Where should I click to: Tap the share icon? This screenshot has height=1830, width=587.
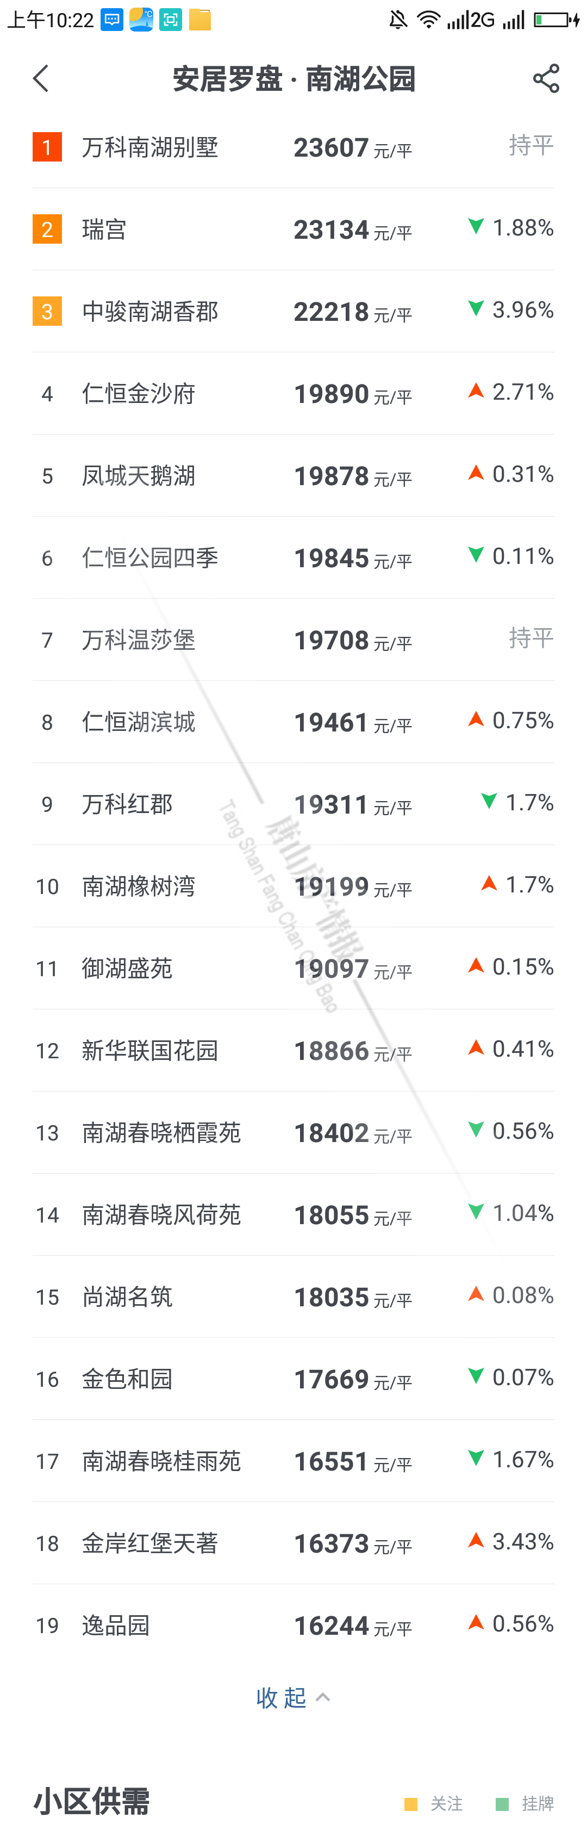pos(546,78)
